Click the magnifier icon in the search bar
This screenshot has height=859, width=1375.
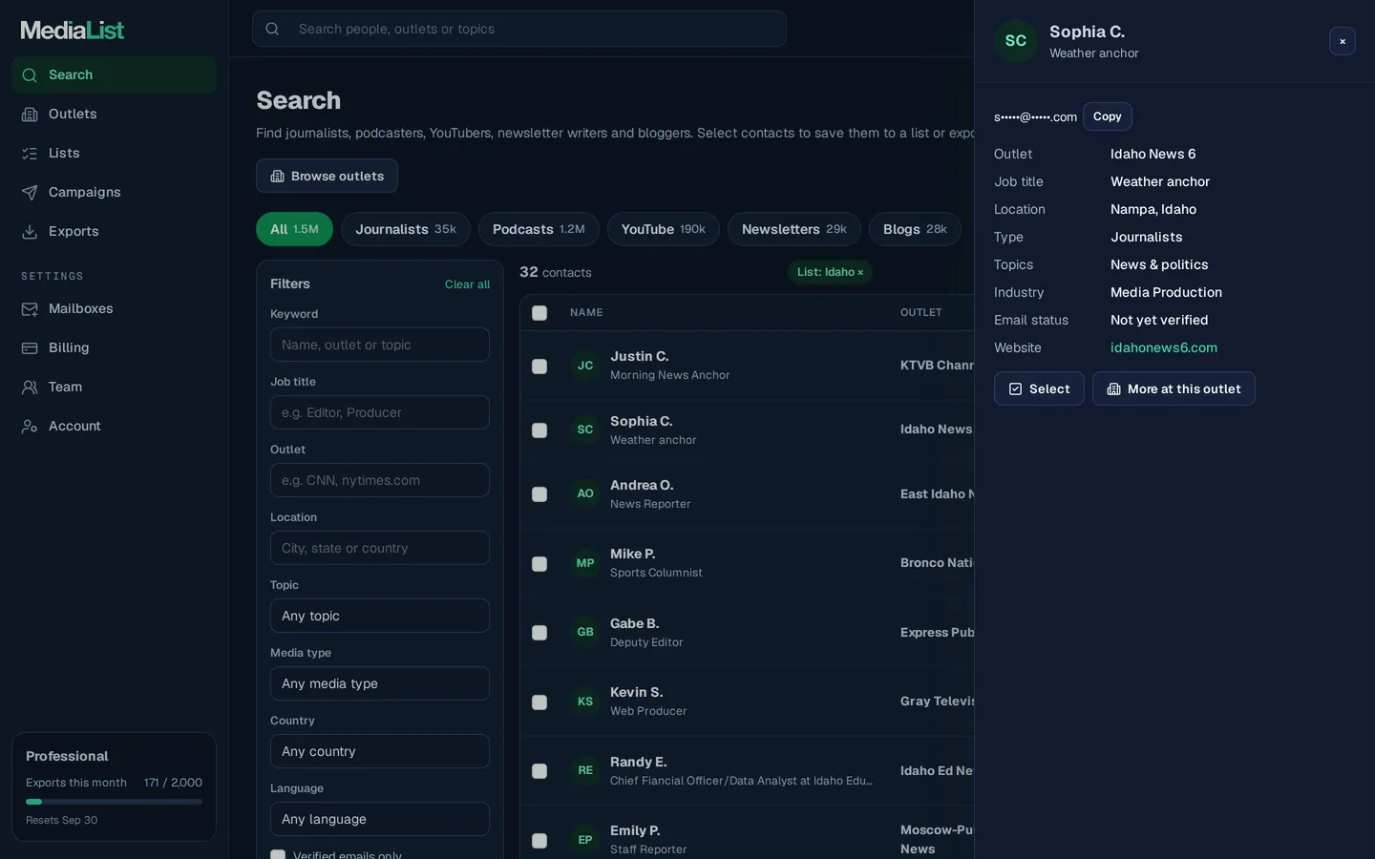coord(272,29)
